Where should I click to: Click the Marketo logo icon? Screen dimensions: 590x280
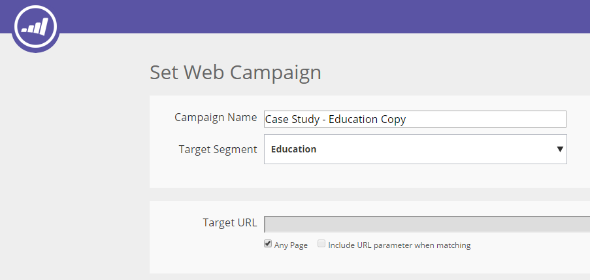35,27
